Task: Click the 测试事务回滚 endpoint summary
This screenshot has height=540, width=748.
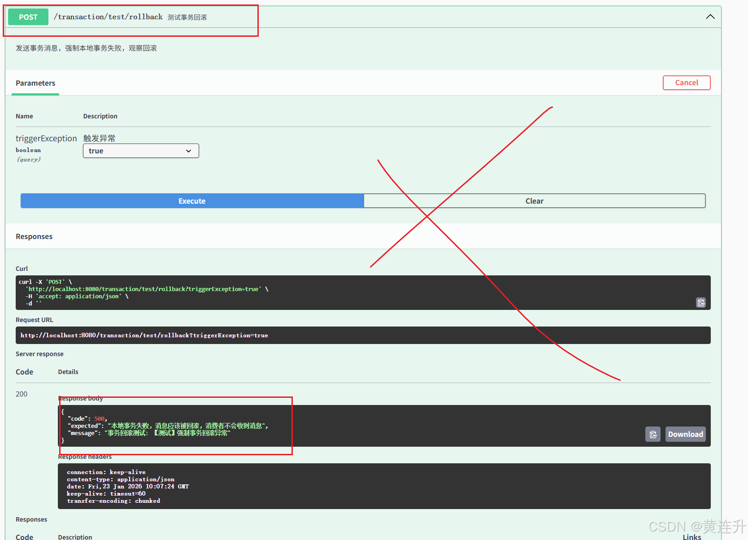Action: pos(187,17)
